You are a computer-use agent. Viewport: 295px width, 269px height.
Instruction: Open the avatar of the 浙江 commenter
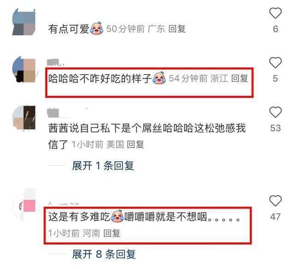pos(24,70)
